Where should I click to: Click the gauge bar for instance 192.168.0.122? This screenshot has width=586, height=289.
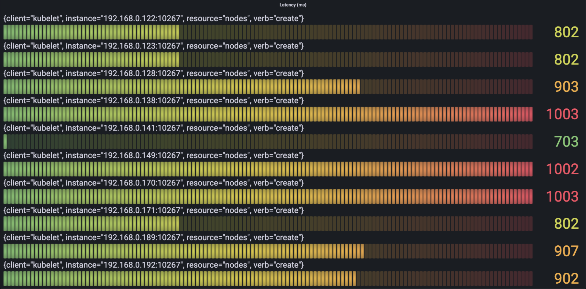(x=268, y=32)
